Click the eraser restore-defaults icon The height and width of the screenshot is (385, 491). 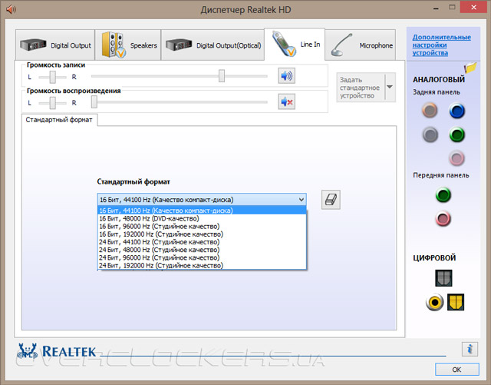pos(331,200)
